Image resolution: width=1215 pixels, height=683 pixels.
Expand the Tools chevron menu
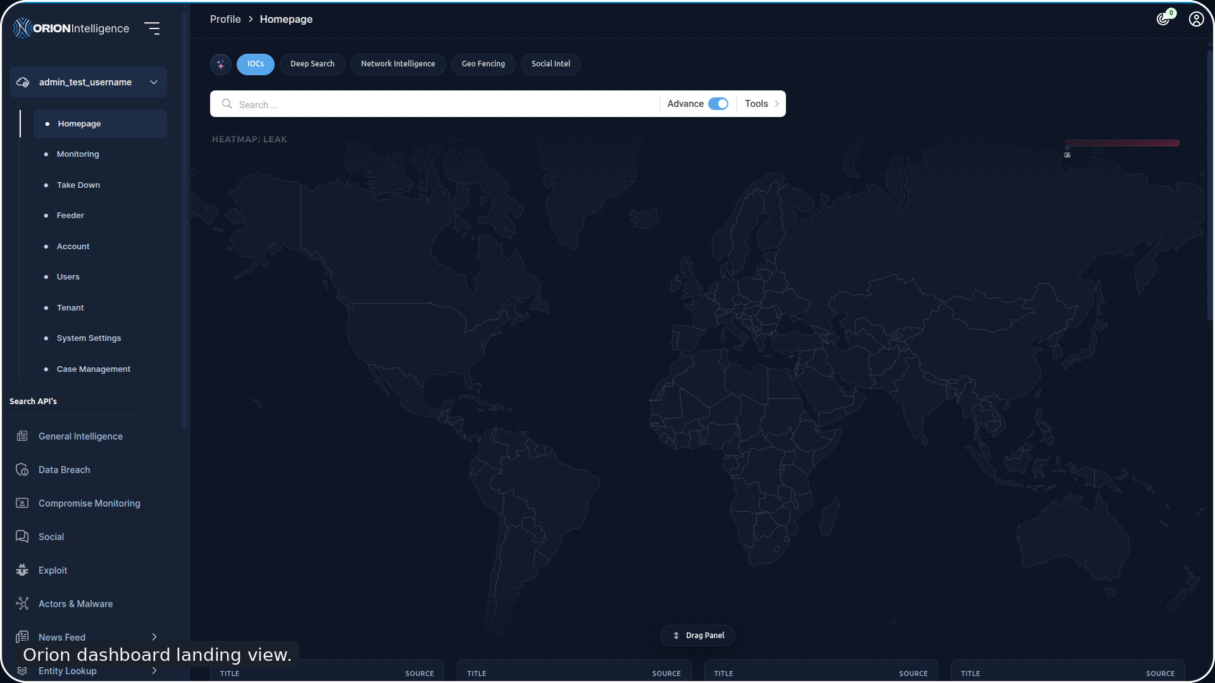coord(776,104)
